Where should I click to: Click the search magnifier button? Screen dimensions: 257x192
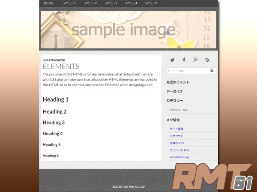click(212, 71)
